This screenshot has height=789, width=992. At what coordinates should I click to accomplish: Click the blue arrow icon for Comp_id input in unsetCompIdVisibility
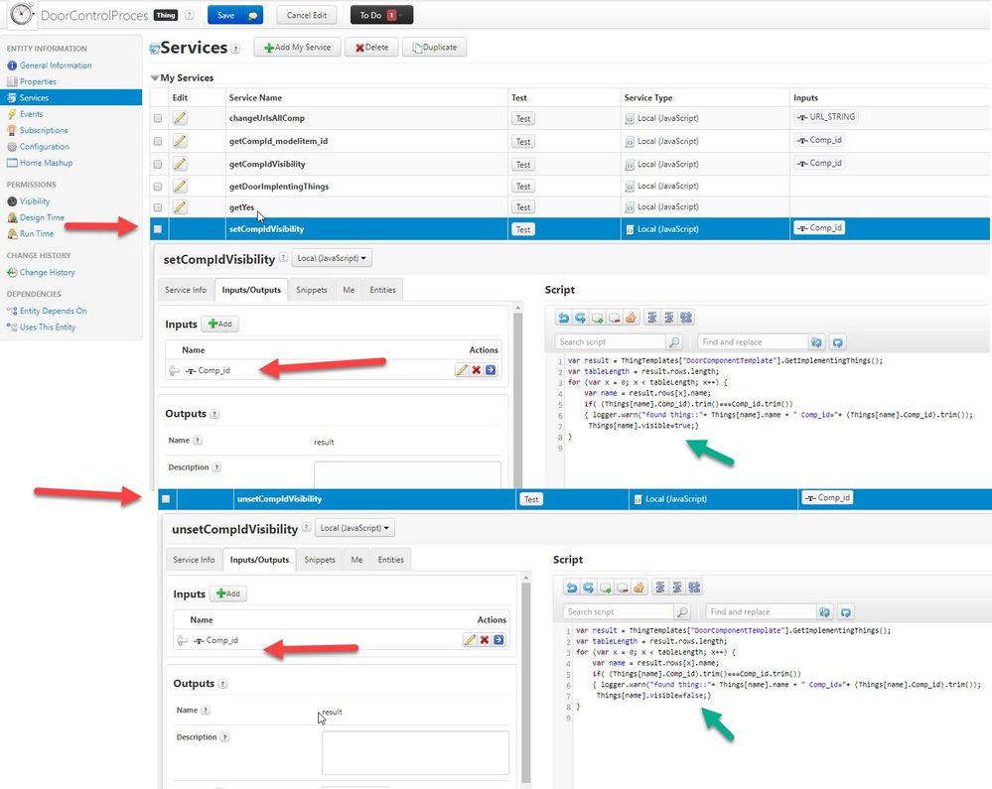pos(498,640)
